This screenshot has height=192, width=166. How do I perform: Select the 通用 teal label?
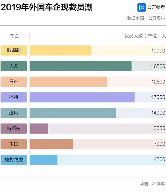point(14,113)
